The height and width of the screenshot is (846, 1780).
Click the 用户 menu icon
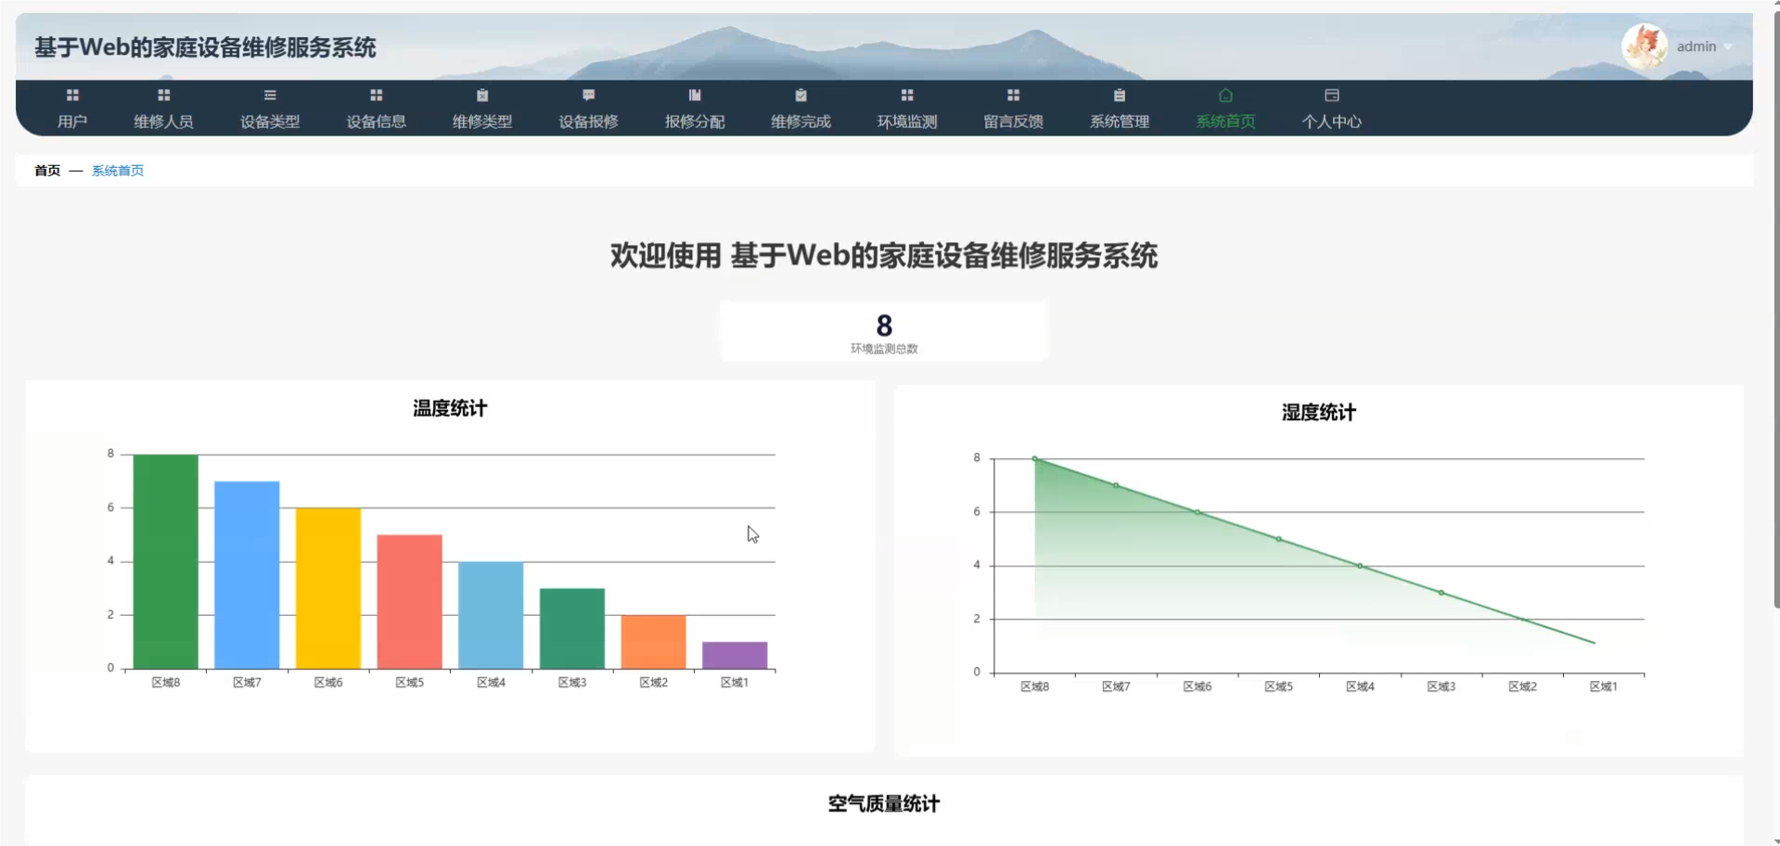click(x=72, y=95)
